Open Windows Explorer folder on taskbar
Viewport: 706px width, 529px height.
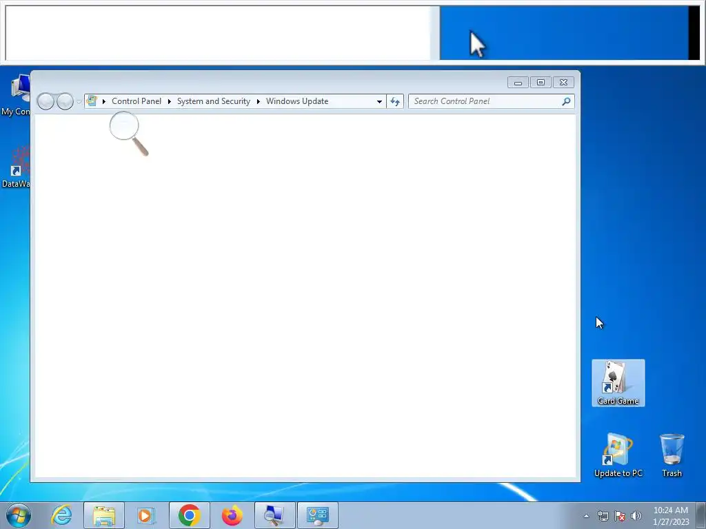coord(104,515)
